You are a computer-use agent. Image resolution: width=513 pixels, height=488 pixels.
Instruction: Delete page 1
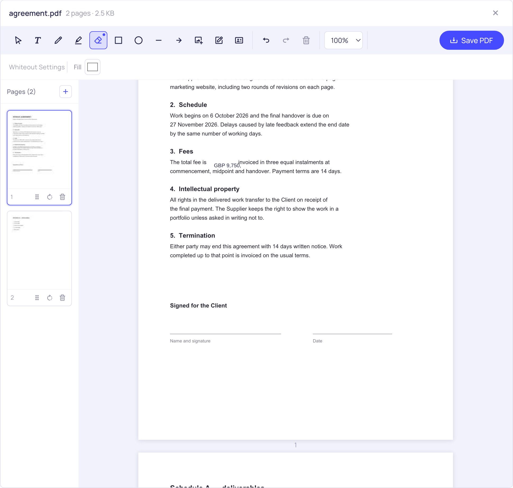pos(62,197)
